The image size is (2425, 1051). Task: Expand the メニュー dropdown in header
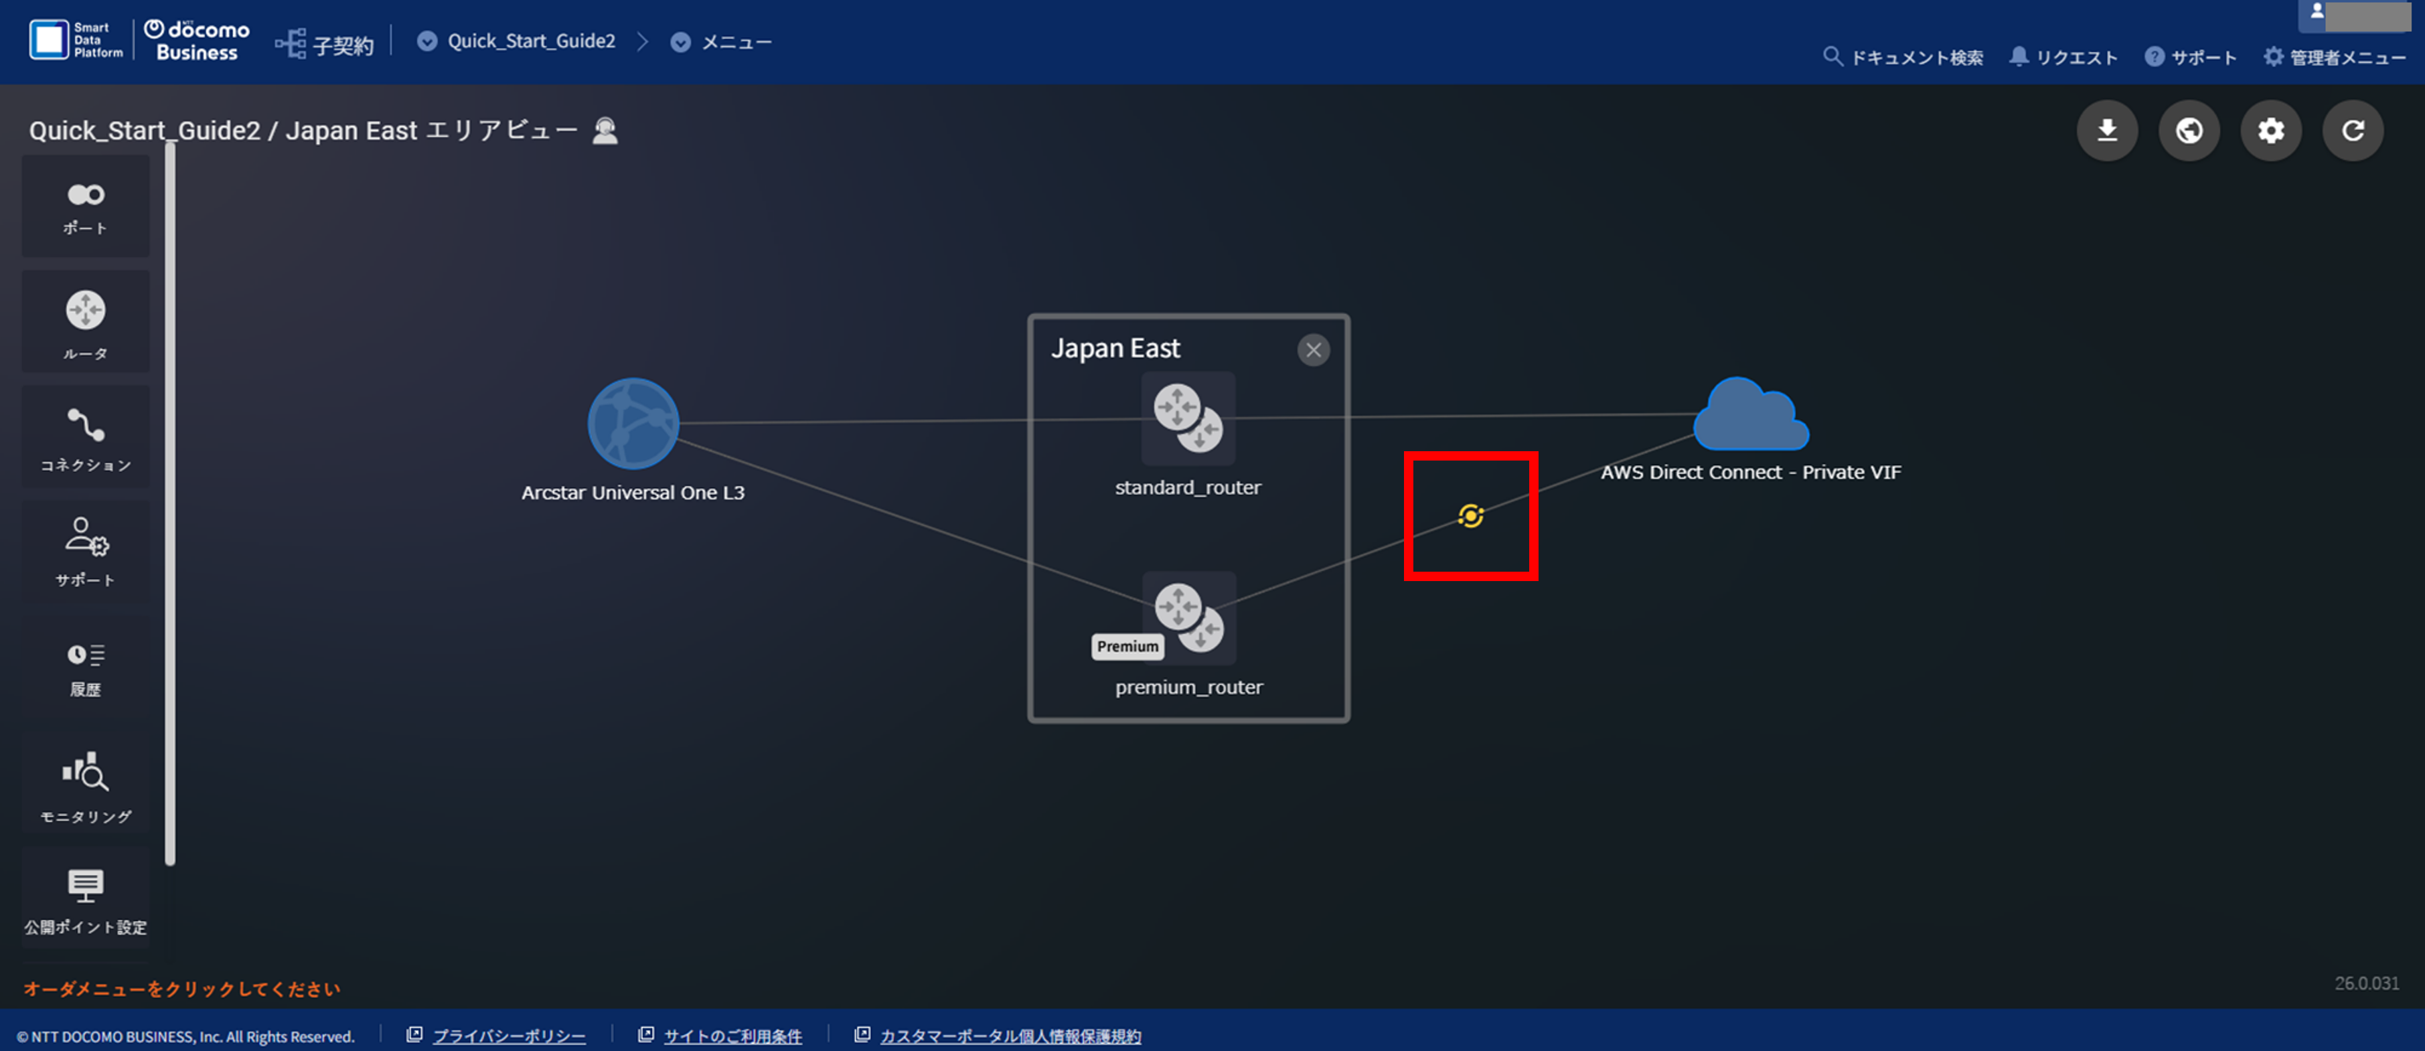pyautogui.click(x=681, y=42)
